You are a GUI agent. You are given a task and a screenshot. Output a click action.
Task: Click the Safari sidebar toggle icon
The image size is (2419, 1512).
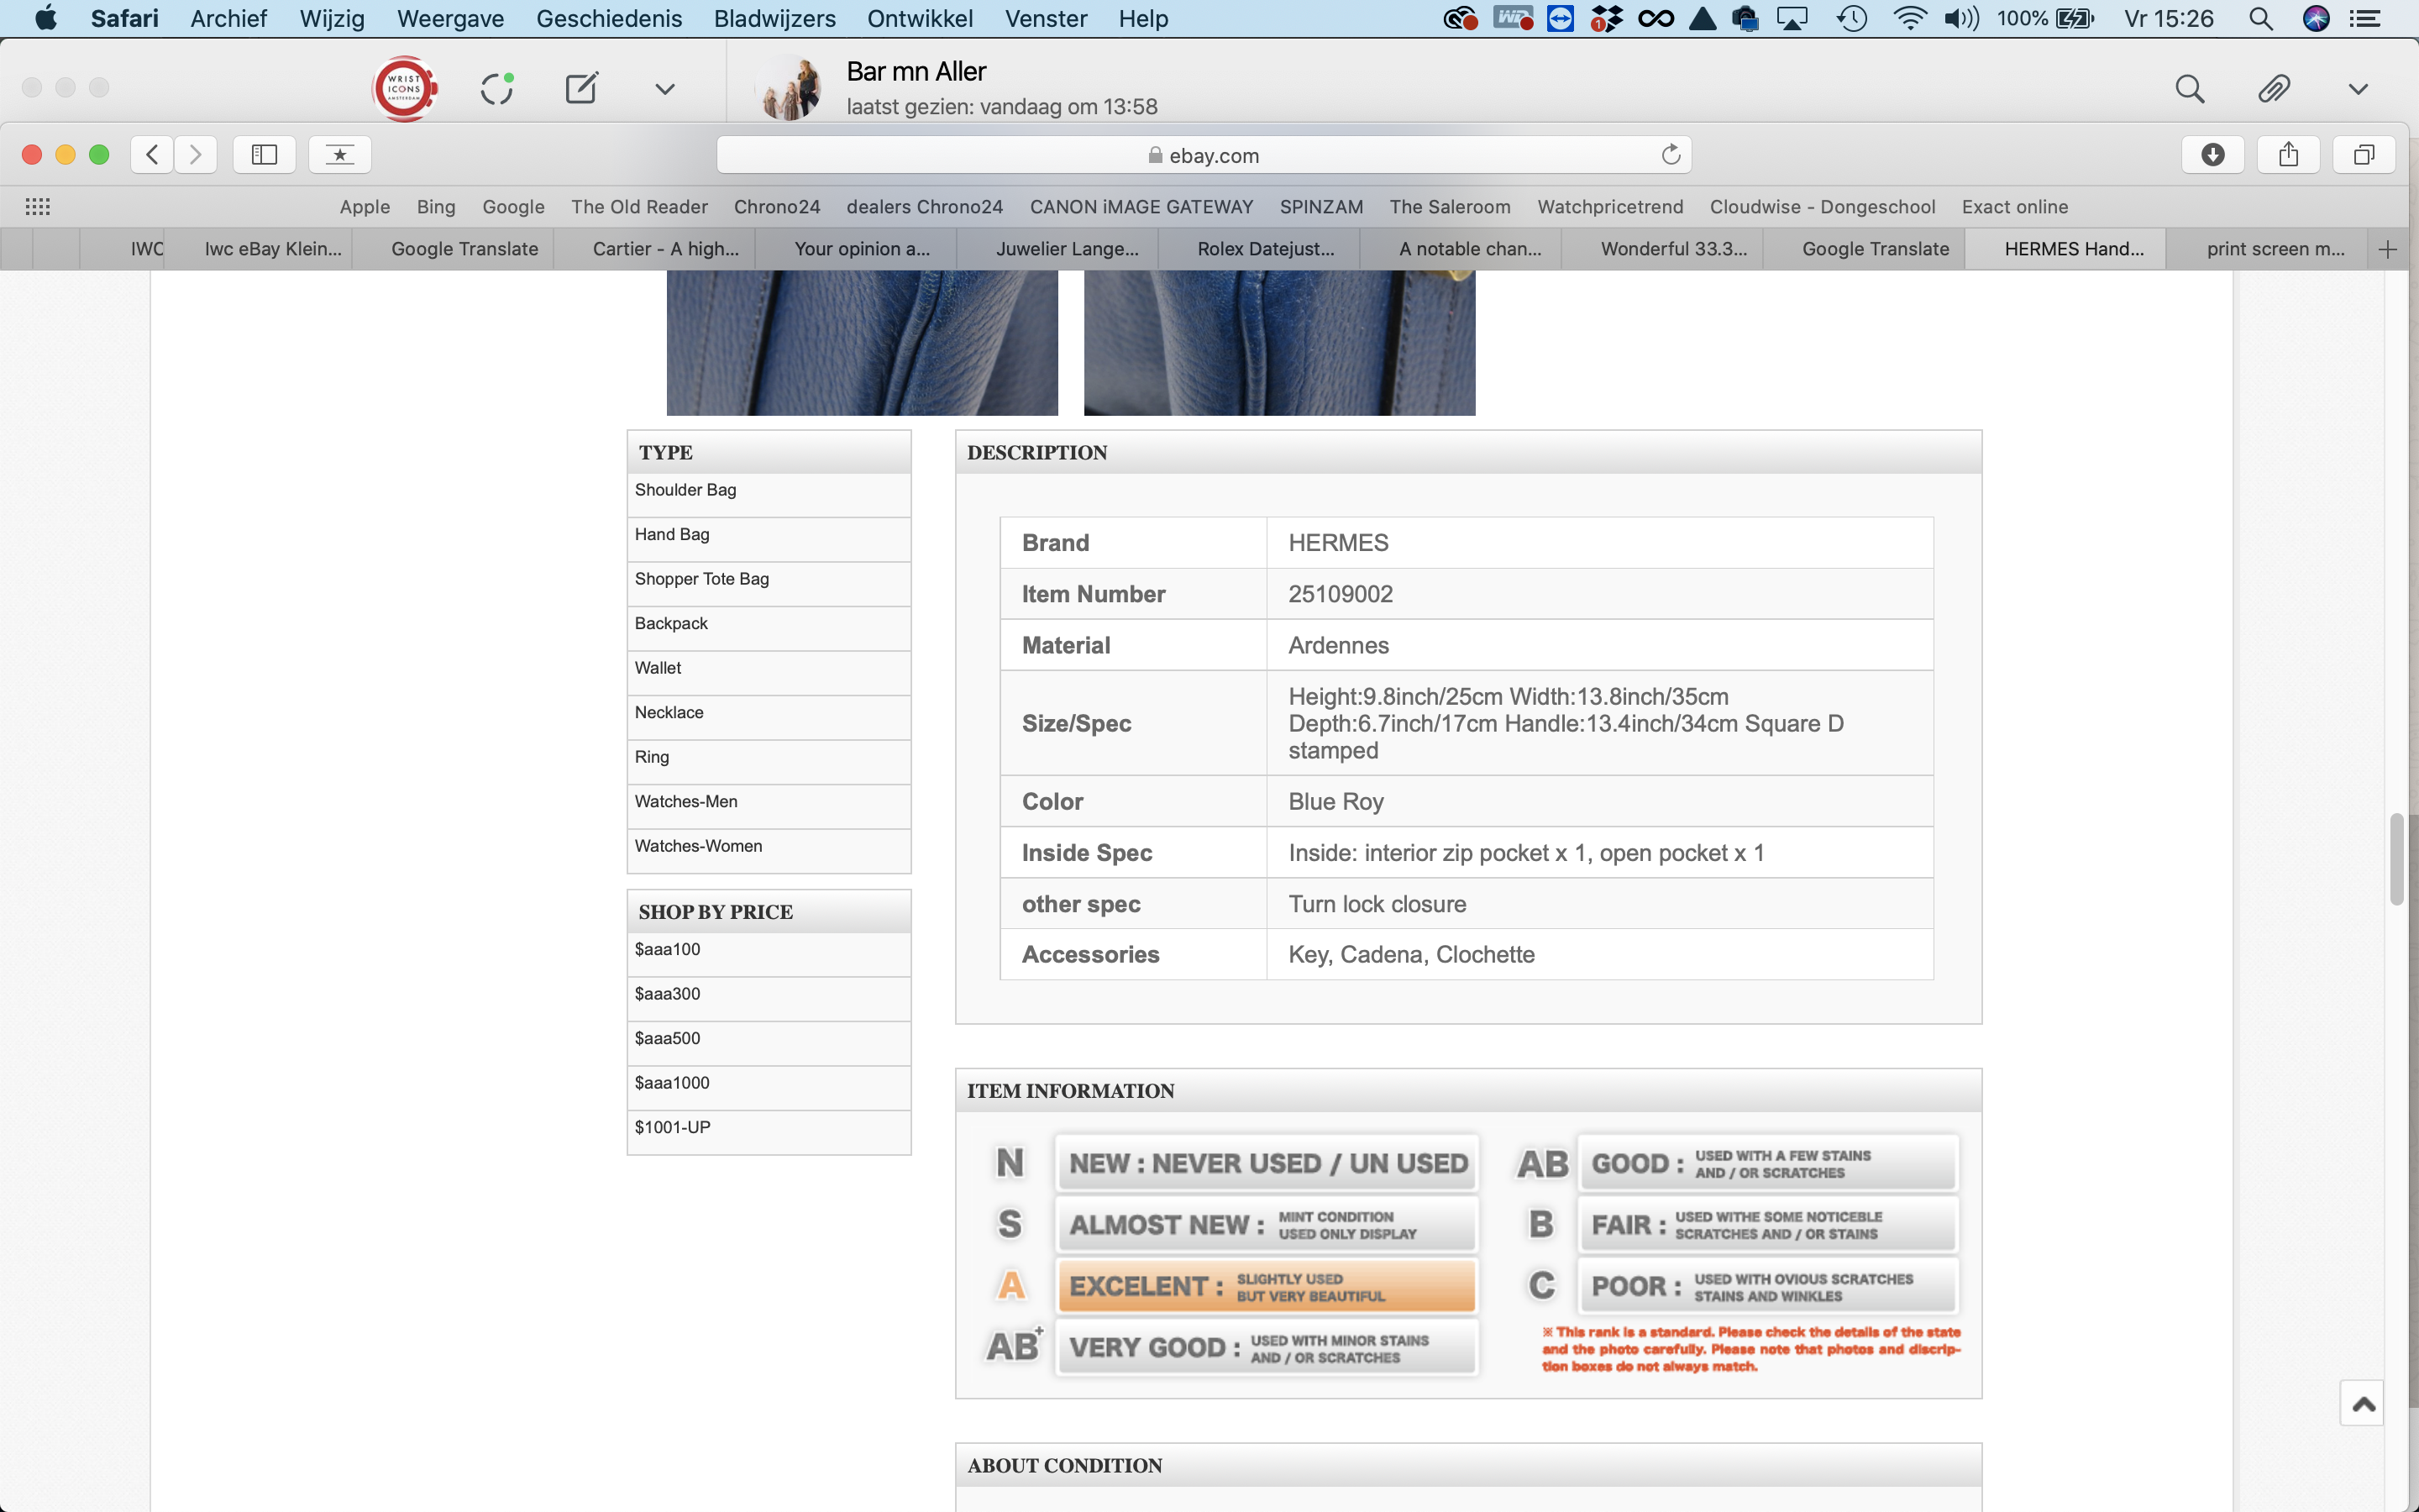[264, 154]
